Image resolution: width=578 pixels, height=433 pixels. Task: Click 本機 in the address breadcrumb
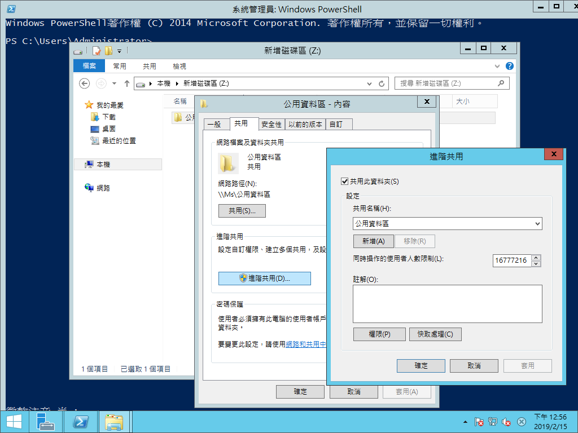(164, 83)
